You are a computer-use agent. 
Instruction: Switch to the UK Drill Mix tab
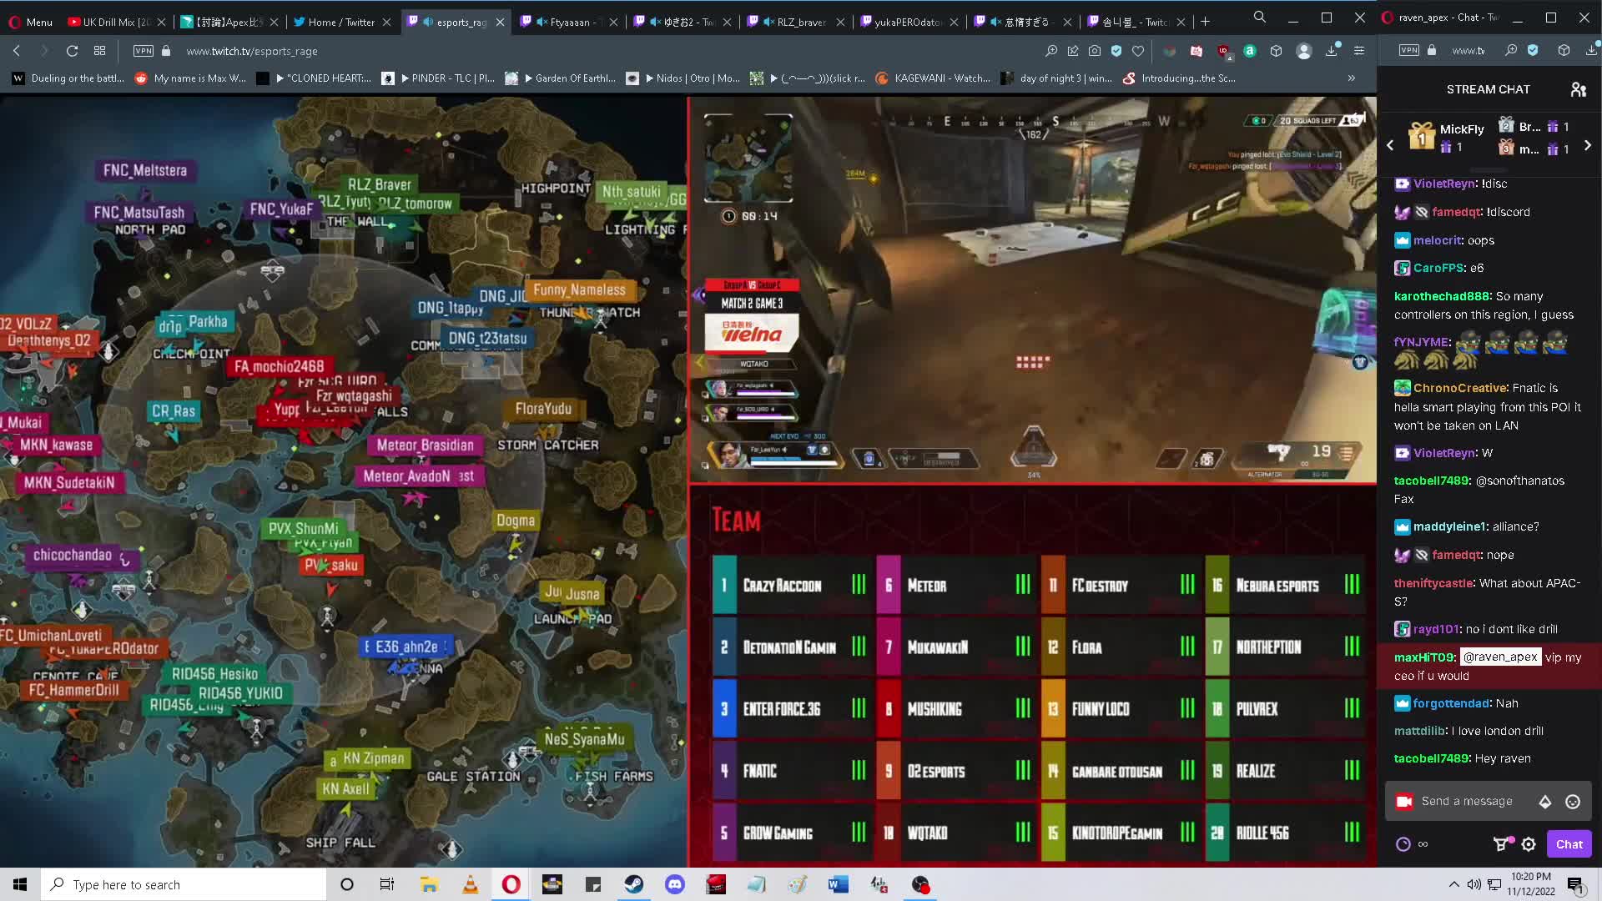coord(116,22)
